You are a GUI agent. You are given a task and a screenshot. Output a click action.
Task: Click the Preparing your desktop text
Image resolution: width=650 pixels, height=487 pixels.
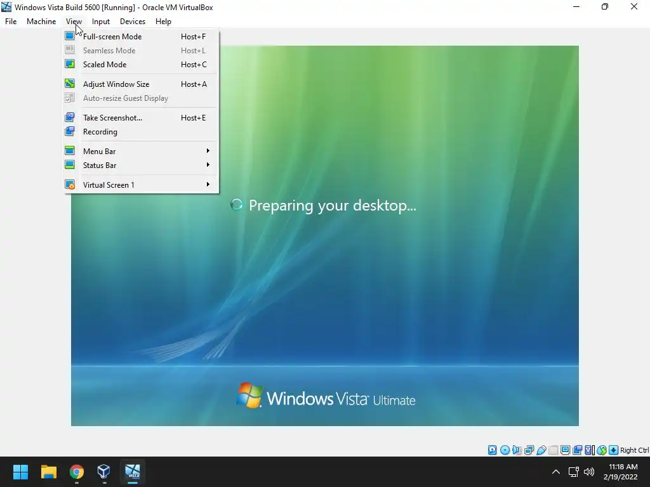[333, 205]
